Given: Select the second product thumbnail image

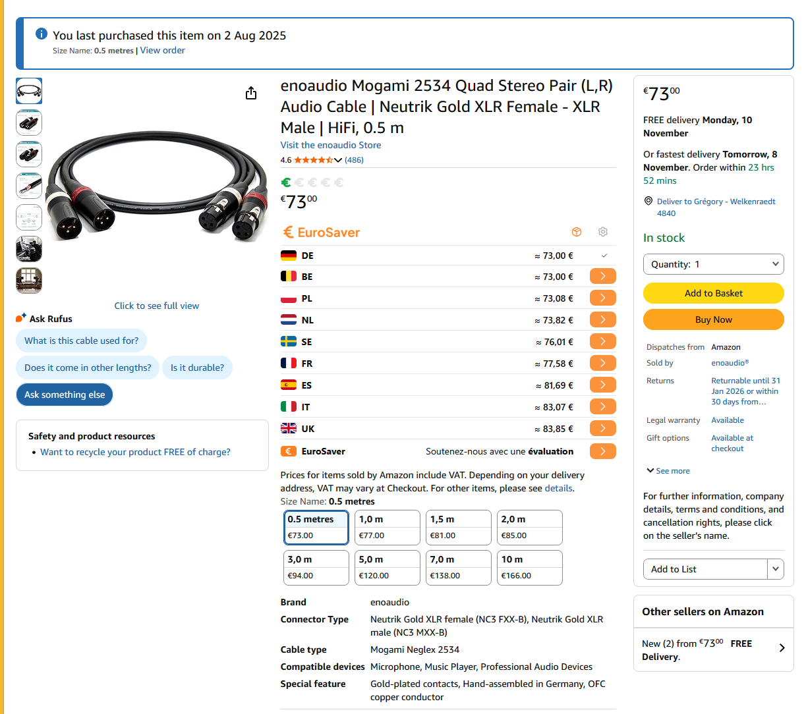Looking at the screenshot, I should [29, 123].
